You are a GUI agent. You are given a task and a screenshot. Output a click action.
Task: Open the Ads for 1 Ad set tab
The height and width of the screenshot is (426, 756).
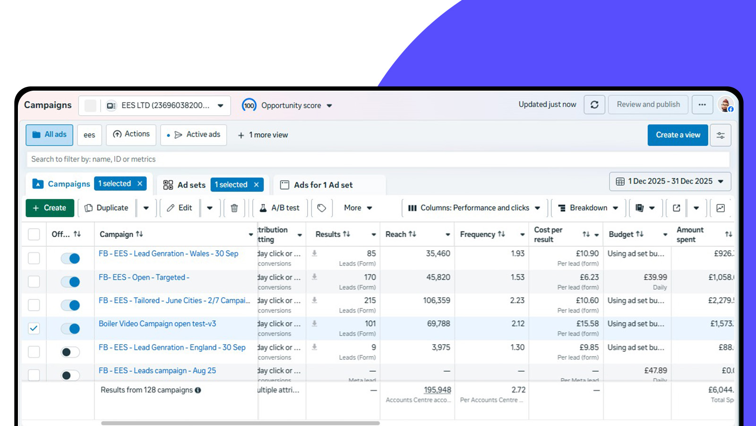(323, 185)
